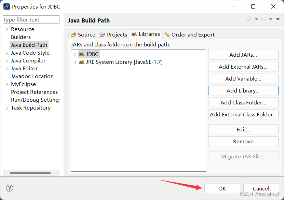Dismiss dialog with Cancel button
Screen dimensions: 284x200
click(x=261, y=188)
